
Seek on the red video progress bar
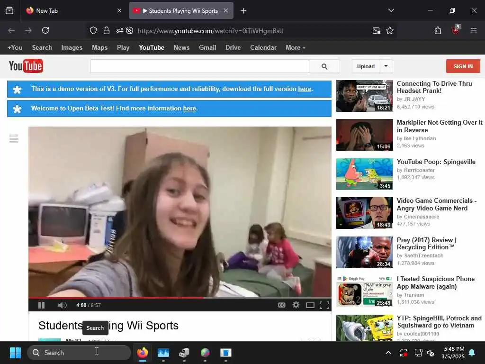(180, 298)
